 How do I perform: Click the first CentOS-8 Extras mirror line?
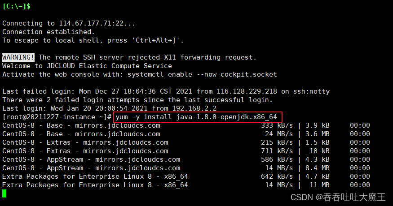(x=186, y=142)
